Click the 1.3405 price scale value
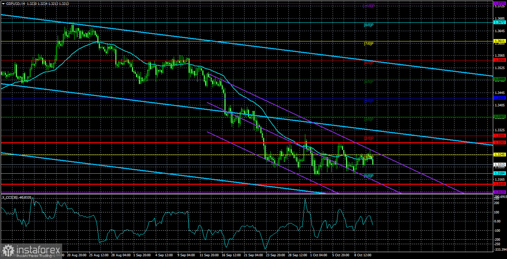 499,105
